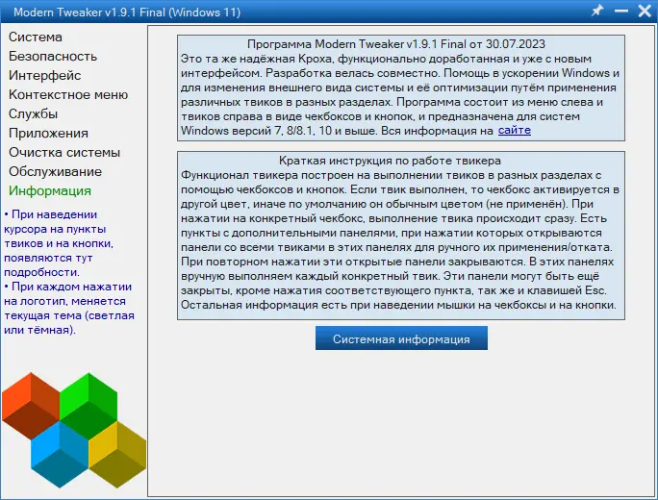Viewport: 658px width, 500px height.
Task: Select the Обслуживание menu item
Action: tap(55, 171)
